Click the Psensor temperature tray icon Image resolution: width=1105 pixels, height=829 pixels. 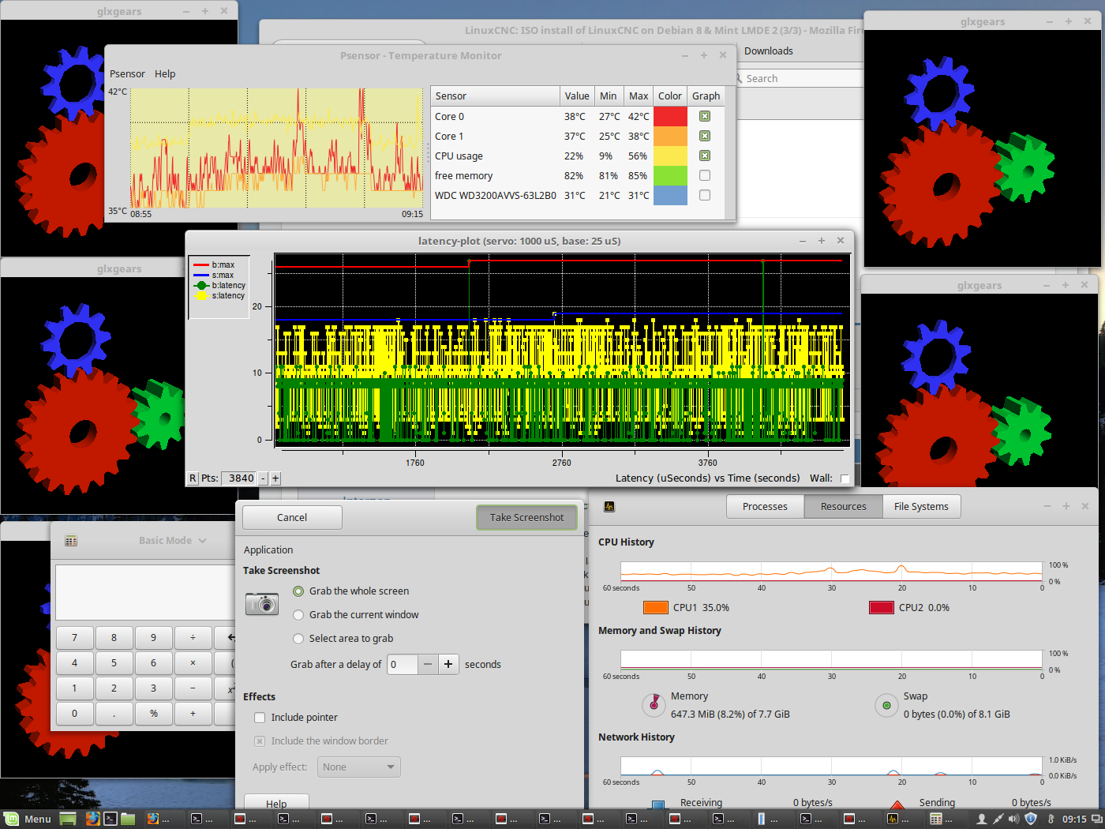click(x=1051, y=819)
